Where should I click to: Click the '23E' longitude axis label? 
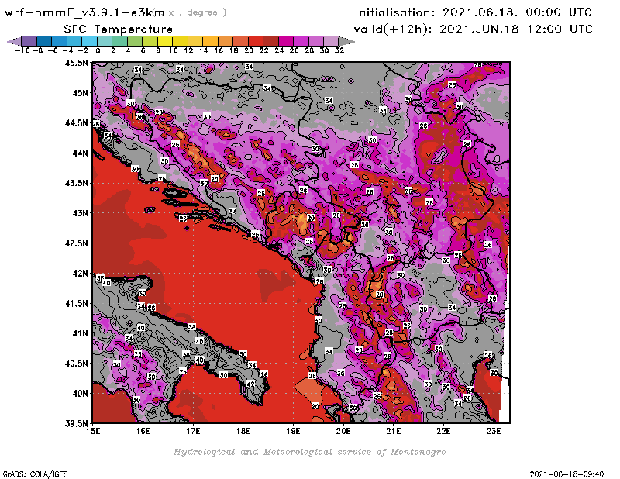click(x=494, y=431)
